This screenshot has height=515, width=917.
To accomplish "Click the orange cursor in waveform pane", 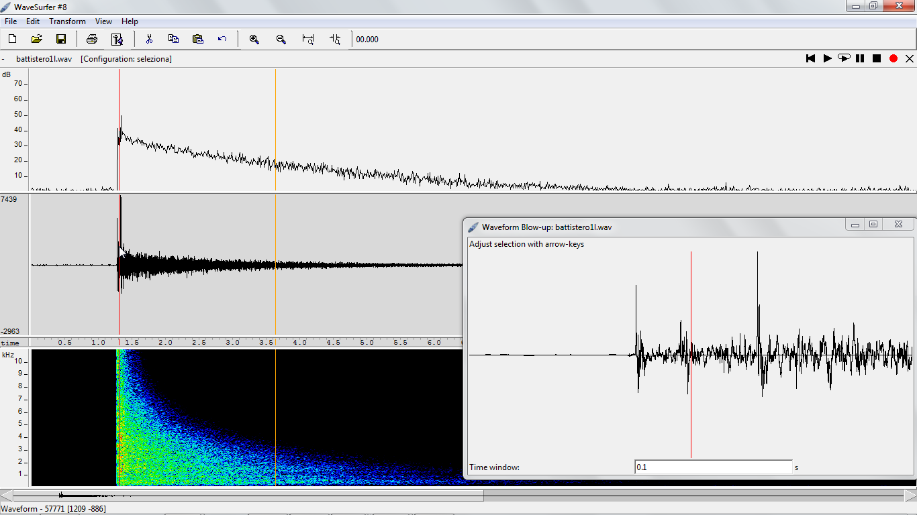I will click(x=275, y=265).
